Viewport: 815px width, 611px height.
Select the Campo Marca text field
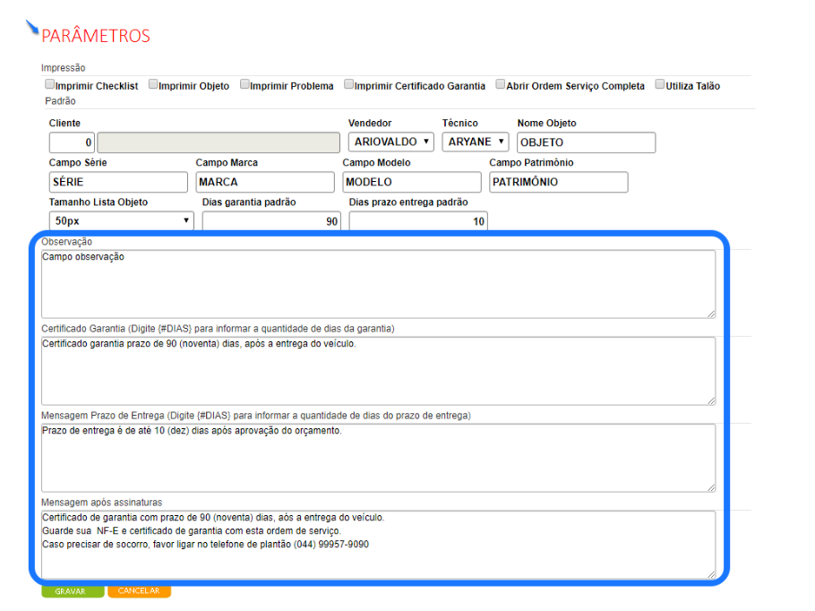coord(265,182)
